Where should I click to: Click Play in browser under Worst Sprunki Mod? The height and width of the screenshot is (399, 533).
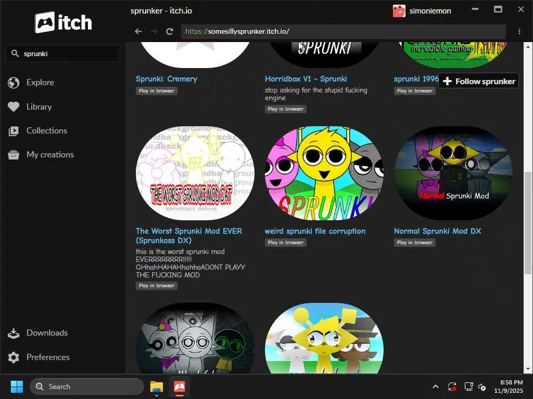tap(157, 286)
